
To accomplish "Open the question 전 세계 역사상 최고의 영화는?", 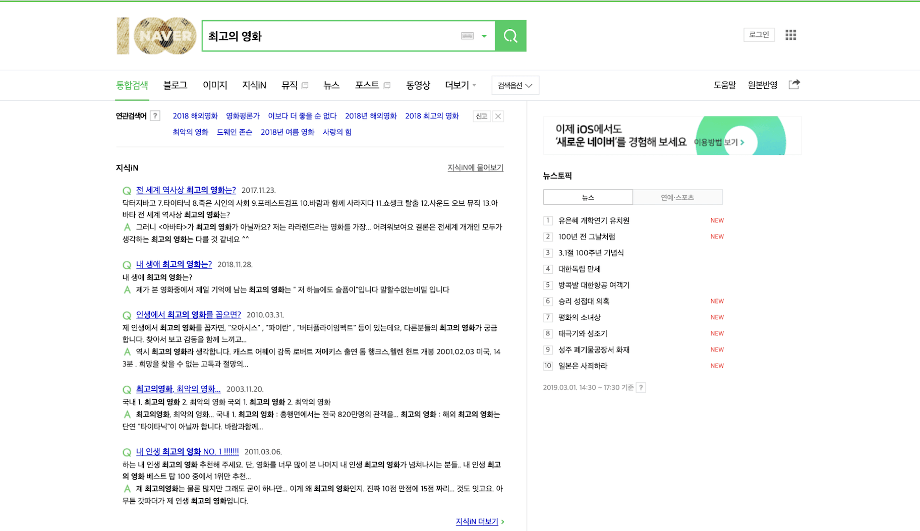I will pos(186,190).
